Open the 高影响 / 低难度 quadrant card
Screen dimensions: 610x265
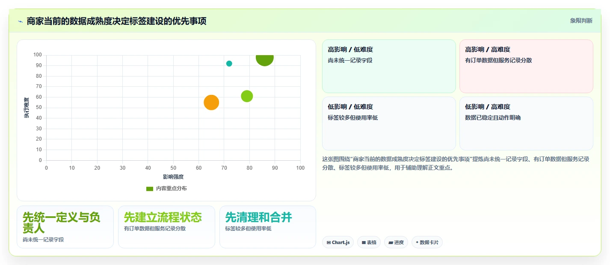coord(389,66)
